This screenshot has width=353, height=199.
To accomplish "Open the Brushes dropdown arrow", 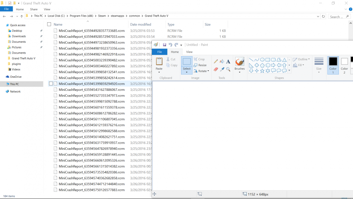I will pyautogui.click(x=240, y=72).
